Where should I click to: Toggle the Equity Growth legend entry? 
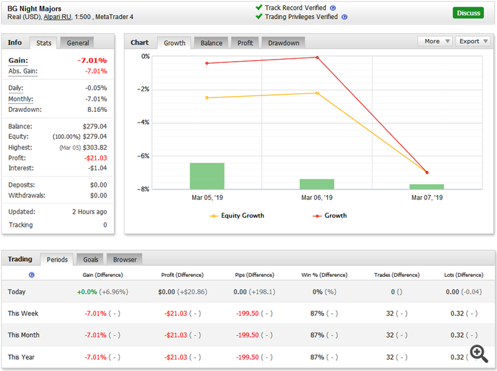pos(237,216)
